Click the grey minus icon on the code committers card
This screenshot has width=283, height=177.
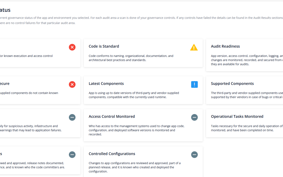(x=72, y=155)
